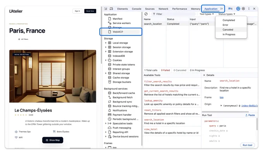Expand Shared storage tree node
This screenshot has height=153, width=263.
point(106,73)
